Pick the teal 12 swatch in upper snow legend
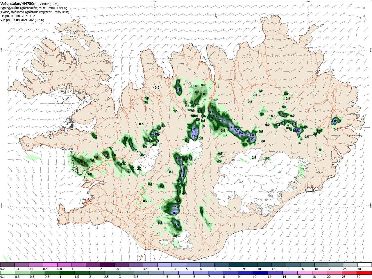 click(x=279, y=264)
